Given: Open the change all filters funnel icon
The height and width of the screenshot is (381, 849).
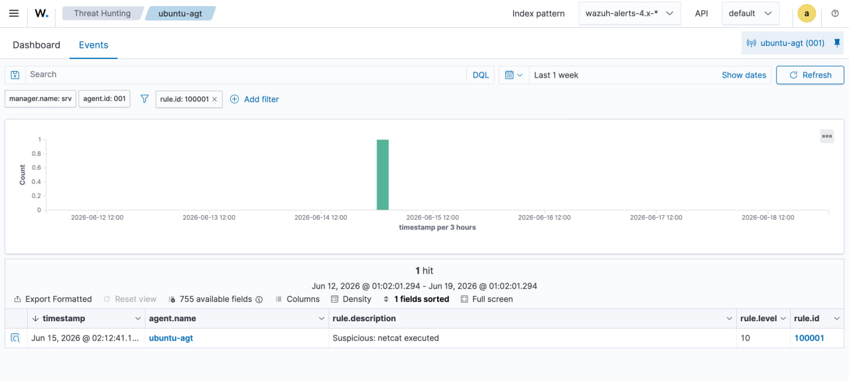Looking at the screenshot, I should click(145, 99).
